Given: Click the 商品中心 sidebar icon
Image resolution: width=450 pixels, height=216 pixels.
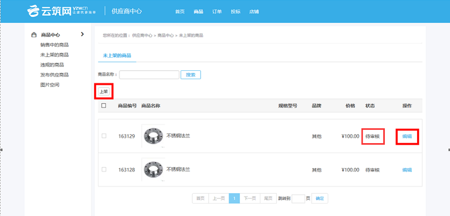Looking at the screenshot, I should [x=34, y=35].
